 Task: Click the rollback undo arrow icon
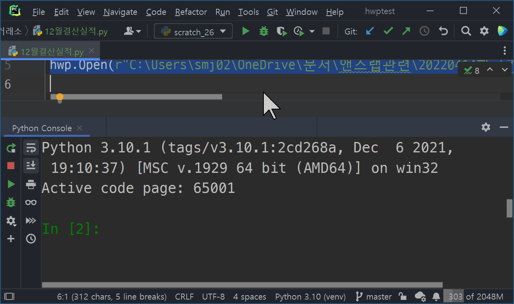point(443,31)
